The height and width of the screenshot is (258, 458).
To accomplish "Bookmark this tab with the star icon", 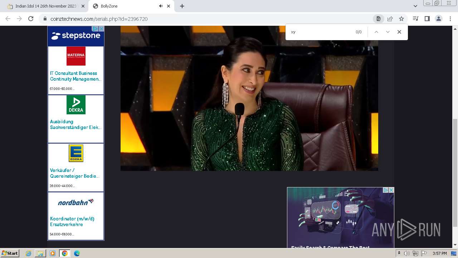I will coord(401,19).
